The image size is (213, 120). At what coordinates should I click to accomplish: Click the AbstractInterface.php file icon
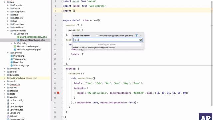click(15, 47)
